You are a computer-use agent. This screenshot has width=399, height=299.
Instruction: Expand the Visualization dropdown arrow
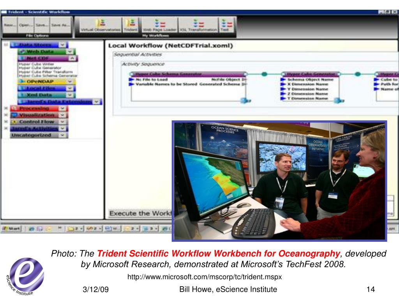pos(63,115)
